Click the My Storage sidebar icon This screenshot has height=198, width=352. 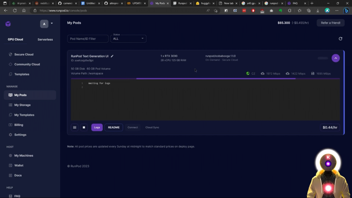coord(10,105)
